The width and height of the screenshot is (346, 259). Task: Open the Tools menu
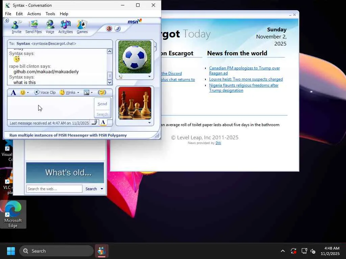(x=50, y=13)
